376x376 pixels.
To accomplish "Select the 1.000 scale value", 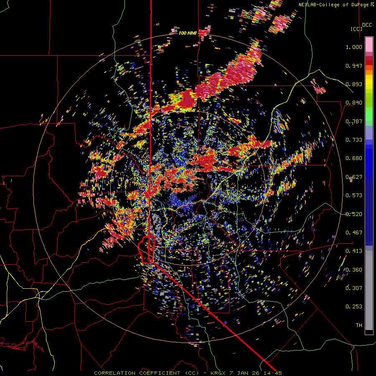I will click(x=354, y=47).
